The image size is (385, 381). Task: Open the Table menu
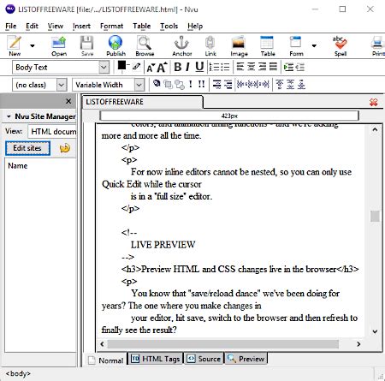click(x=142, y=26)
